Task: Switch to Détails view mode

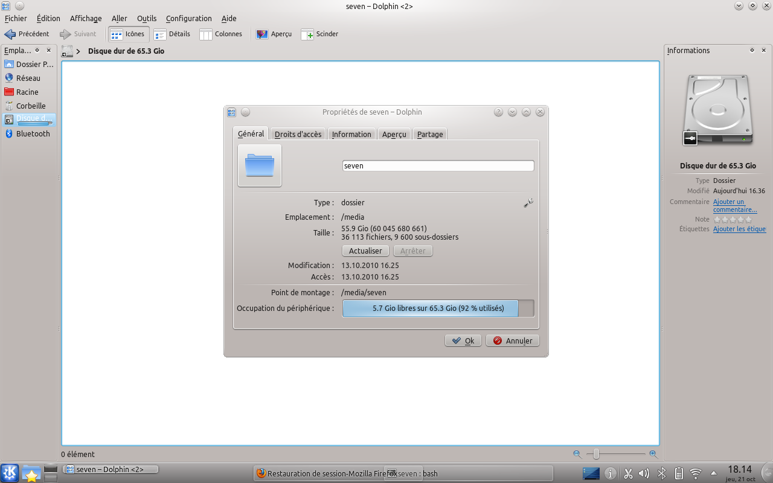Action: tap(172, 34)
